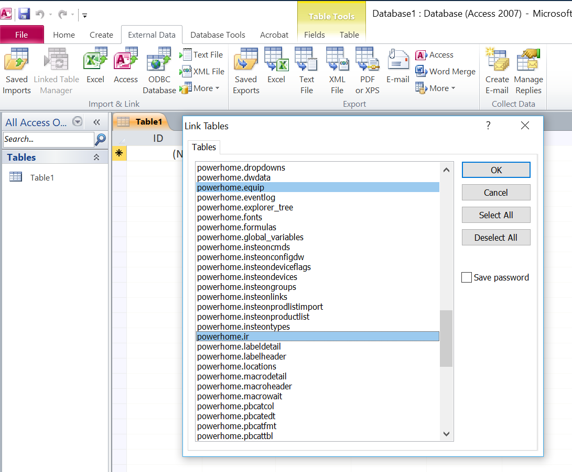Switch to the Table tab under Table Tools
The width and height of the screenshot is (572, 472).
click(x=349, y=35)
